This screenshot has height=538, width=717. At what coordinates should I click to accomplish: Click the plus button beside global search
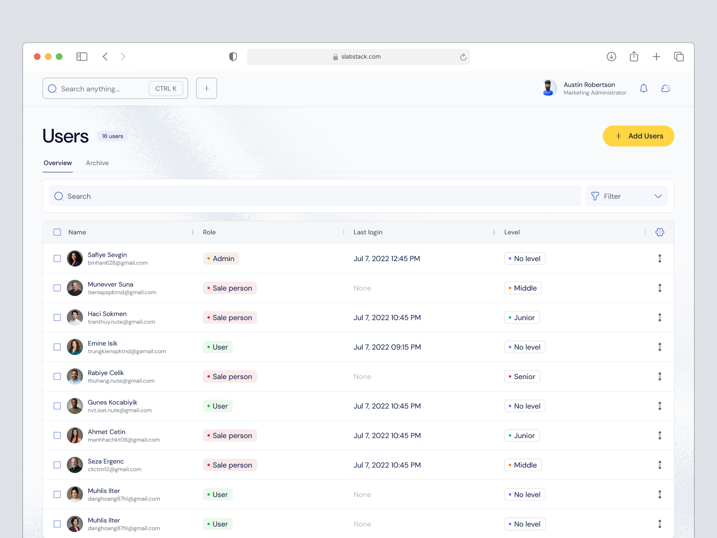click(x=207, y=88)
